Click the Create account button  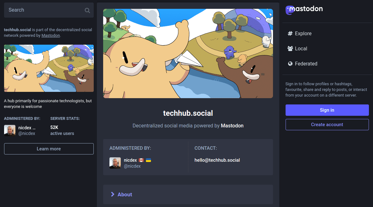[x=327, y=125]
